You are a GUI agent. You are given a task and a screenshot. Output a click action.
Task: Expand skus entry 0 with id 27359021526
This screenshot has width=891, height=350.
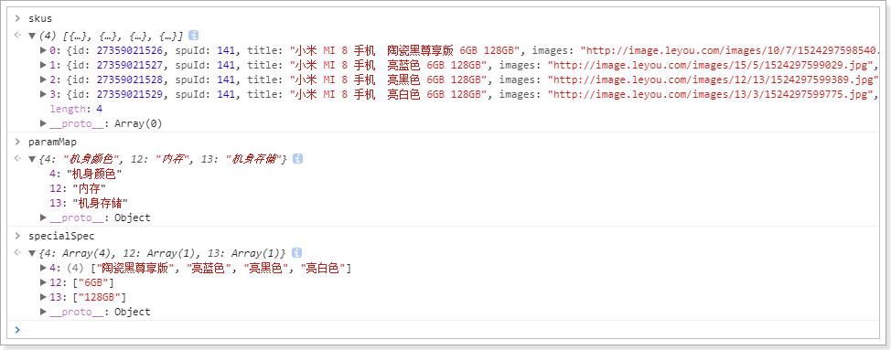[x=44, y=50]
